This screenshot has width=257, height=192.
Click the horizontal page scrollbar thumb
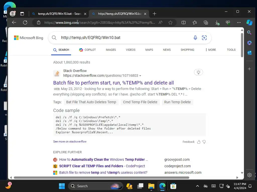pos(101,178)
